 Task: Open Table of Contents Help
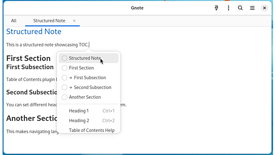(x=92, y=130)
